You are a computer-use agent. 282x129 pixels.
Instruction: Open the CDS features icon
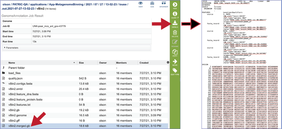(152, 3)
